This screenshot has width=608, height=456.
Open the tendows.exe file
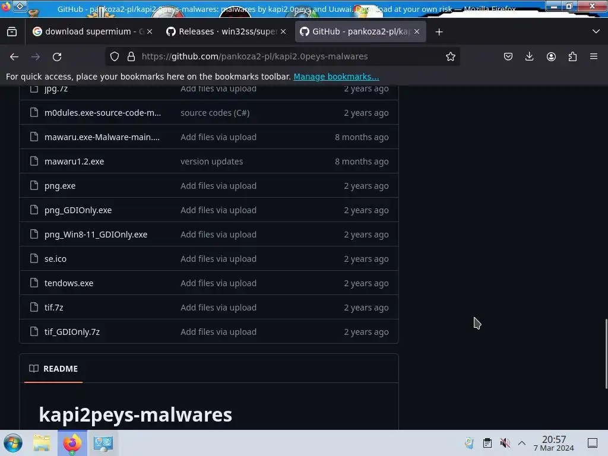click(x=69, y=283)
